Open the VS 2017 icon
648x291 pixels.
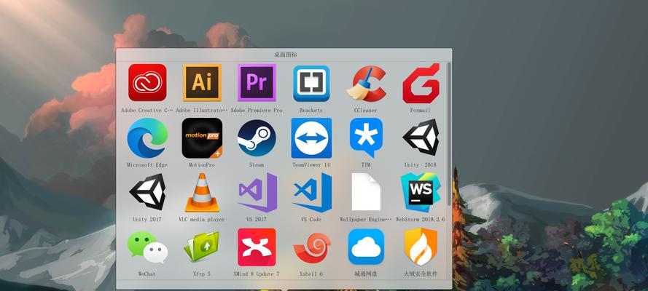257,192
